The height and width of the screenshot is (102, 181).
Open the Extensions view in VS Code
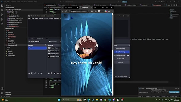[2, 24]
